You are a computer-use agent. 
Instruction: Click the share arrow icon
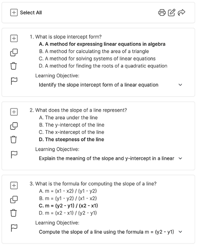point(181,12)
